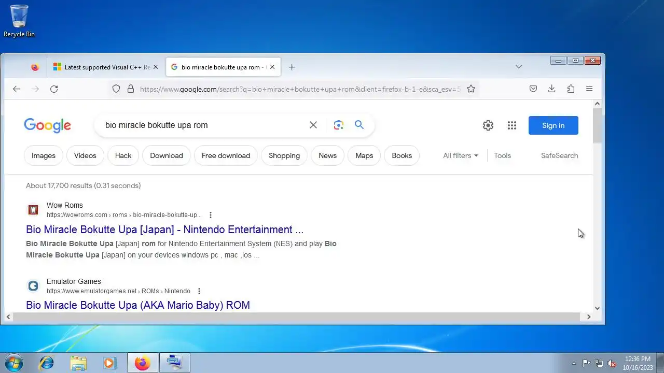Open the Firefox hamburger application menu
Image resolution: width=664 pixels, height=373 pixels.
(x=589, y=89)
